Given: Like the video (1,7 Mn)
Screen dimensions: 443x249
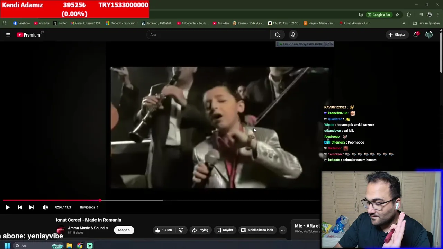Looking at the screenshot, I should pyautogui.click(x=163, y=230).
